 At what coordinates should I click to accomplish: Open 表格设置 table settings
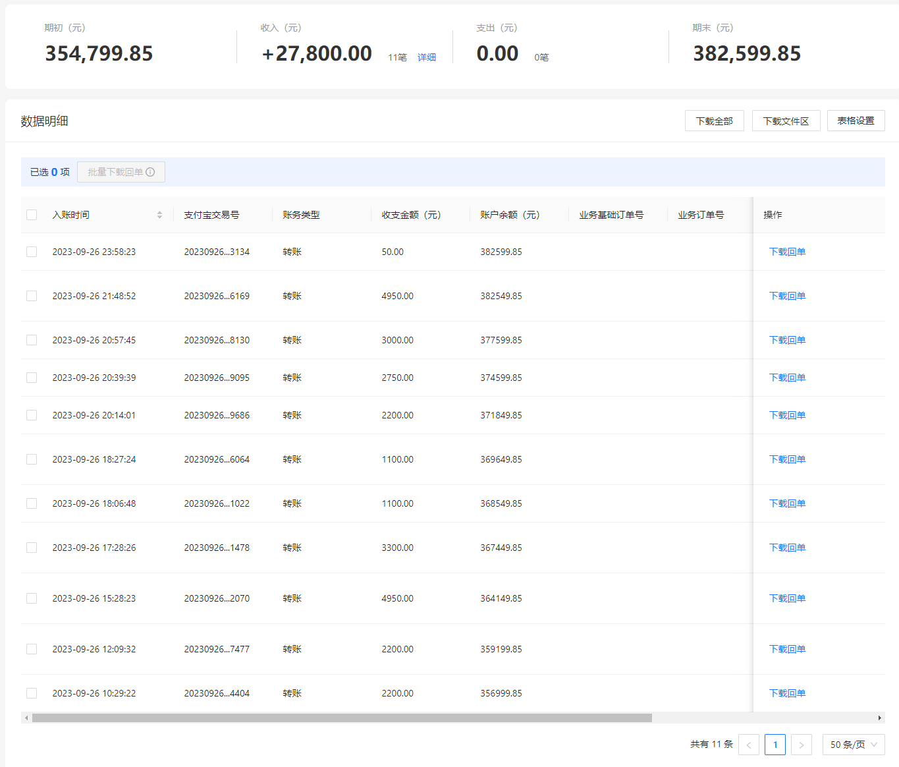(x=856, y=121)
